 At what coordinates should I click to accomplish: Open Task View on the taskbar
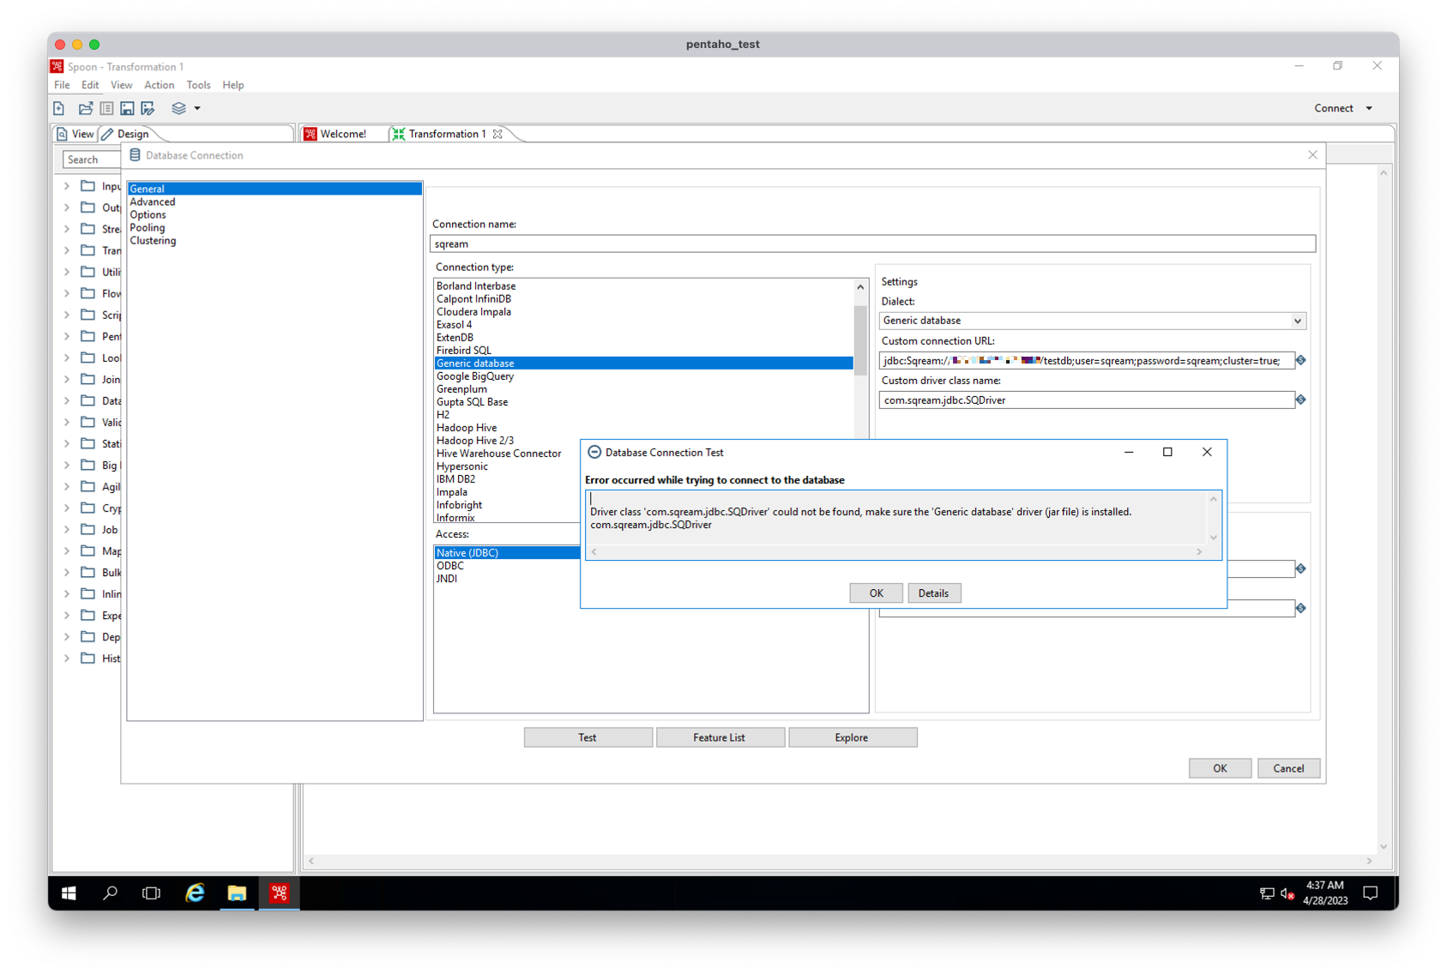coord(151,893)
